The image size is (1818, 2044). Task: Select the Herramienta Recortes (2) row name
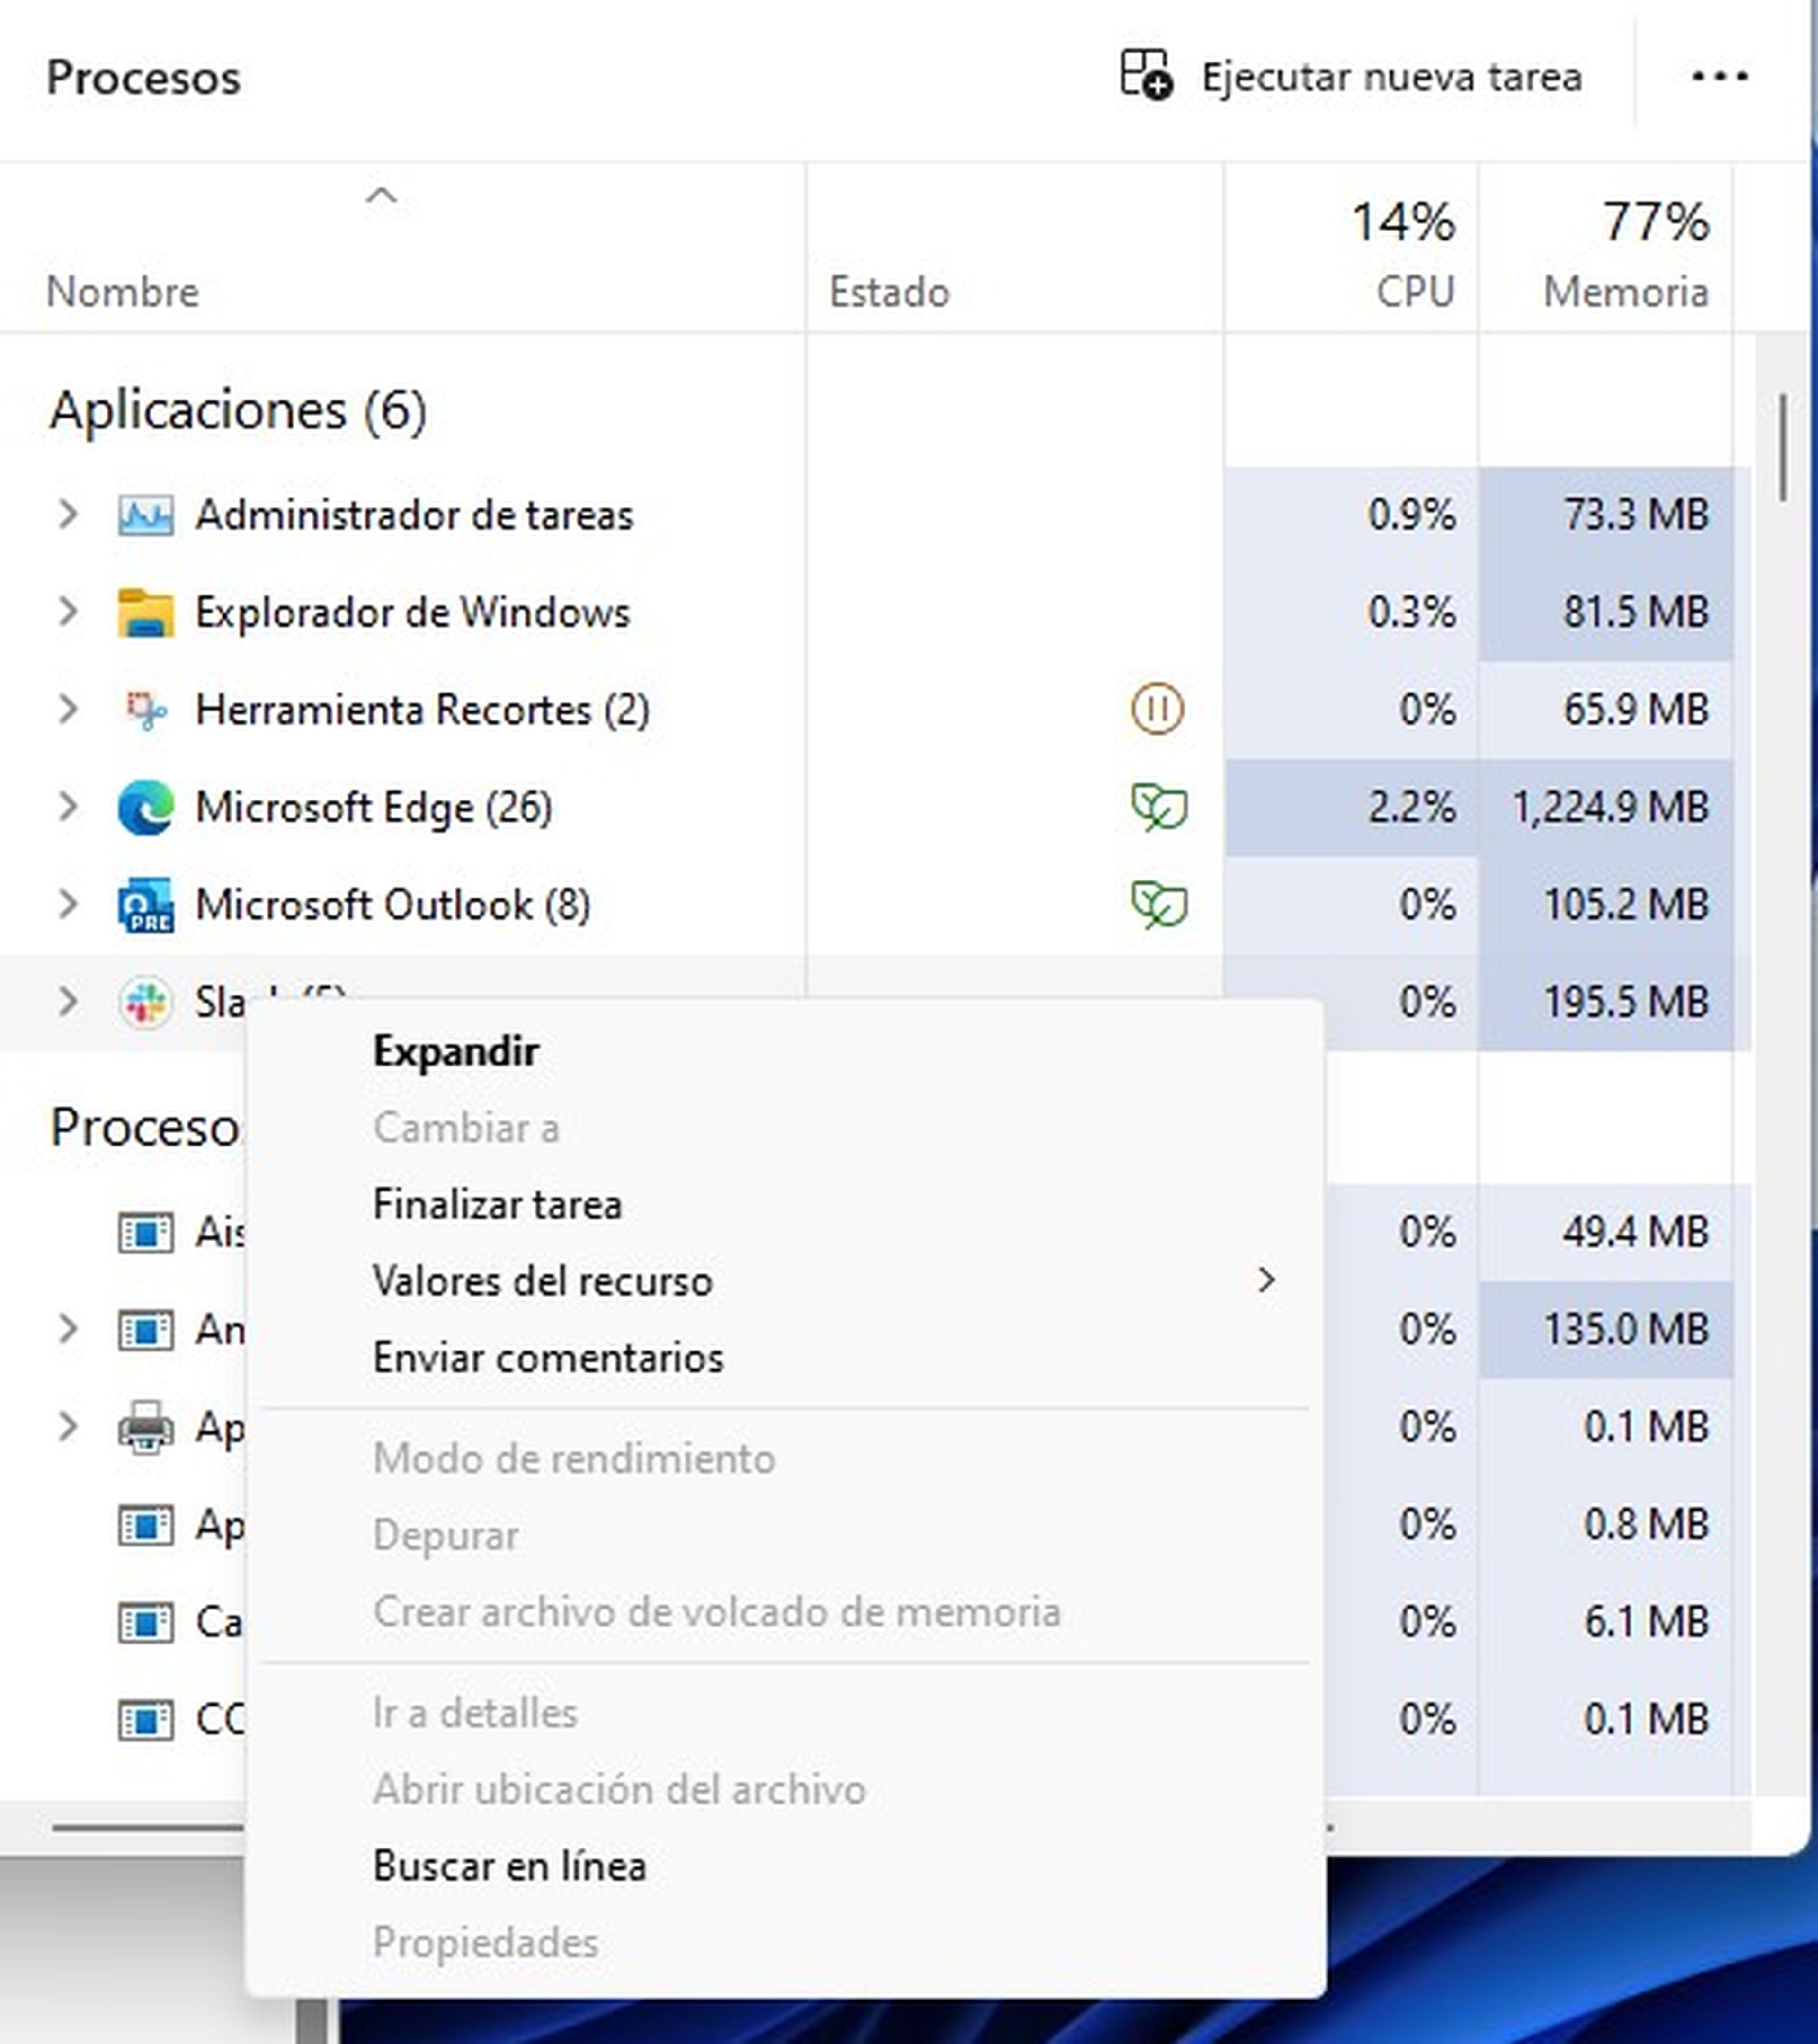(422, 710)
